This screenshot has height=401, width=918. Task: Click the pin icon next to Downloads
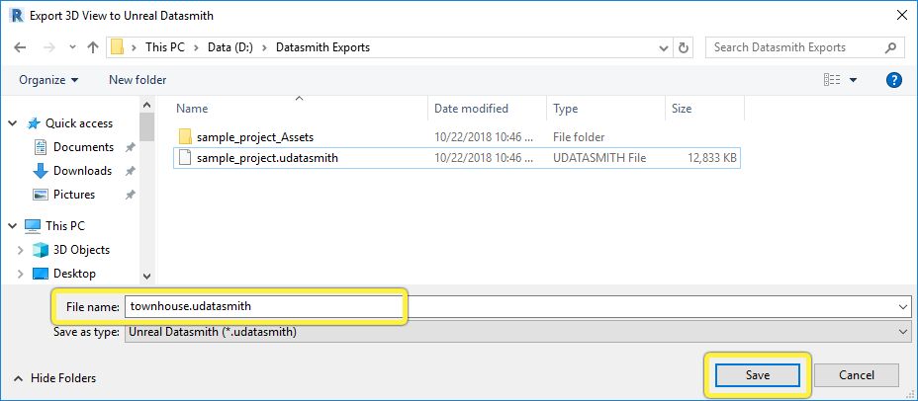click(130, 171)
